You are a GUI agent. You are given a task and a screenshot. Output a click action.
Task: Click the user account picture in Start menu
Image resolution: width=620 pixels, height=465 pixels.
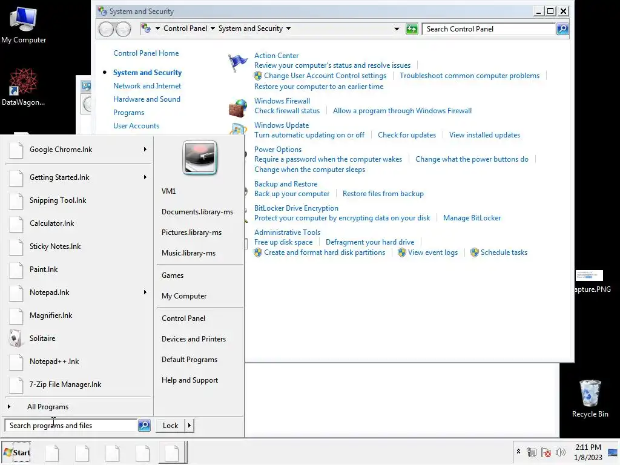(x=200, y=158)
